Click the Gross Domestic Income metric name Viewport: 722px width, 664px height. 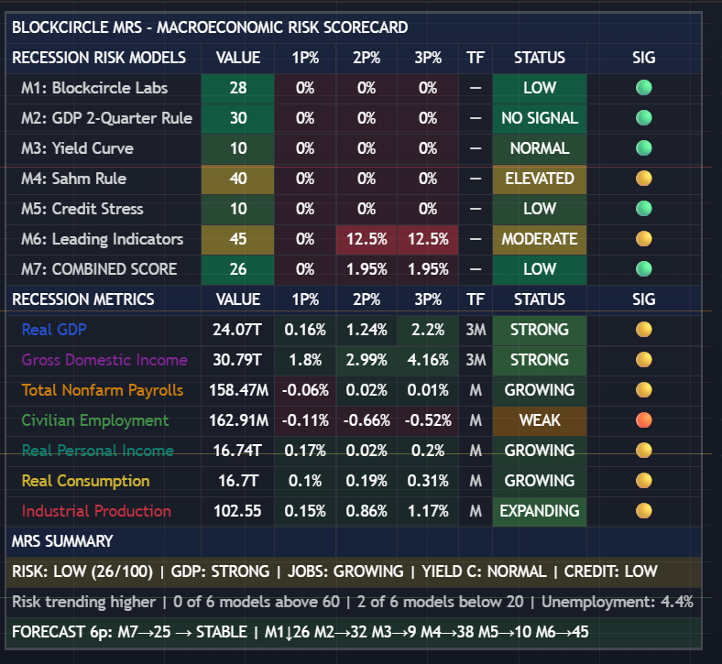pos(104,359)
